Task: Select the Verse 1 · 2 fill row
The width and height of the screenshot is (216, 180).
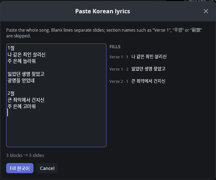Action: (x=138, y=69)
